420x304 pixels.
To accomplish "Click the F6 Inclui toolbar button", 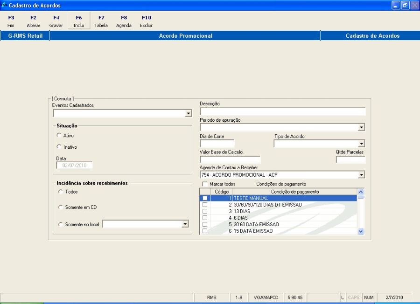I will tap(79, 21).
